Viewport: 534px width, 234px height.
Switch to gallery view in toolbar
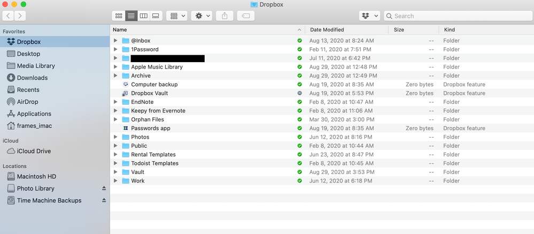tap(156, 16)
